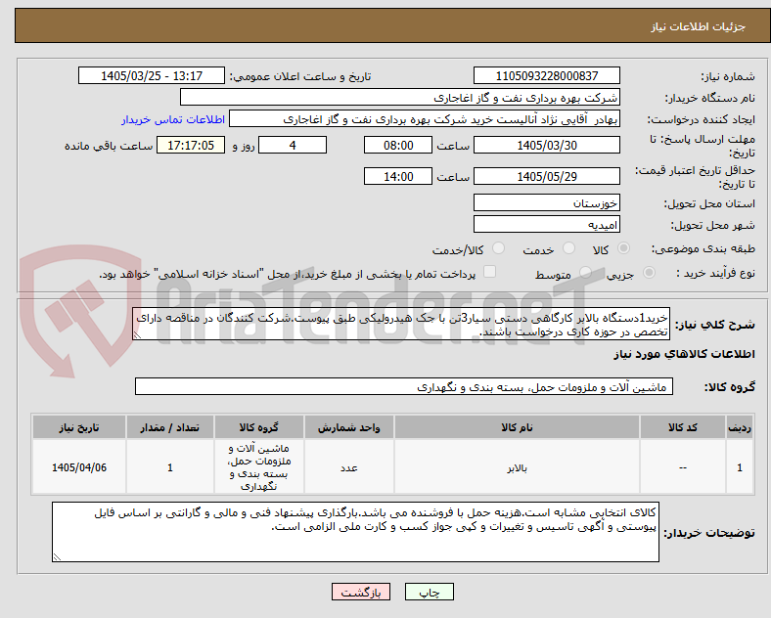
Task: Select the کالا radio button
Action: click(623, 248)
